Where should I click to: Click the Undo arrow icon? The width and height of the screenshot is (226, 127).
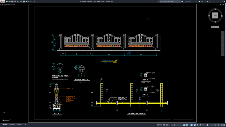[27, 2]
